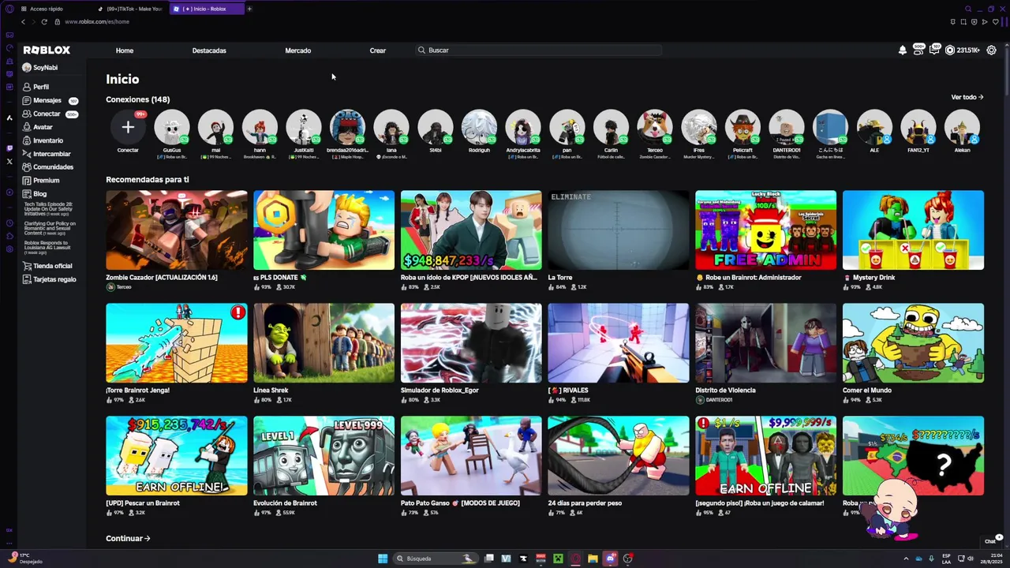Open the Comer el Mundo game thumbnail

[x=913, y=343]
